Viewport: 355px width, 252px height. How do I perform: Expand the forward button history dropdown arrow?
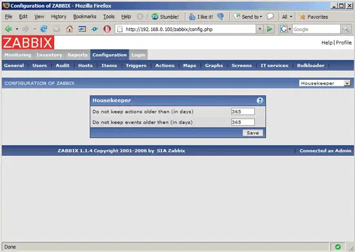click(35, 29)
